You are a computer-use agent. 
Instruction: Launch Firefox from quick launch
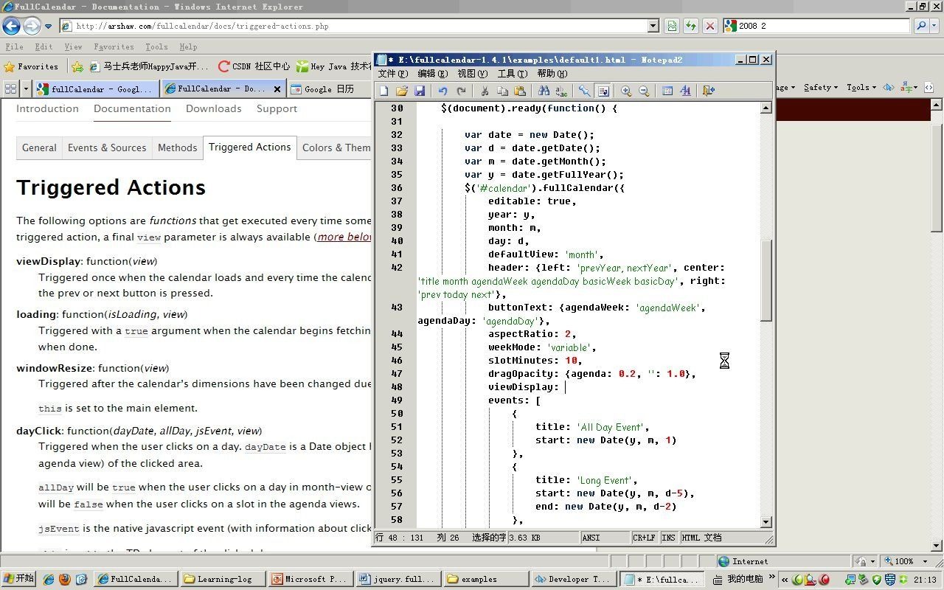coord(65,579)
